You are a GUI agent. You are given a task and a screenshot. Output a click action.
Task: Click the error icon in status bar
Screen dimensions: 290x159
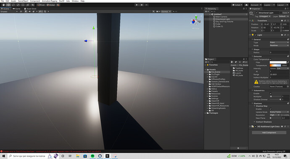(x=2, y=151)
